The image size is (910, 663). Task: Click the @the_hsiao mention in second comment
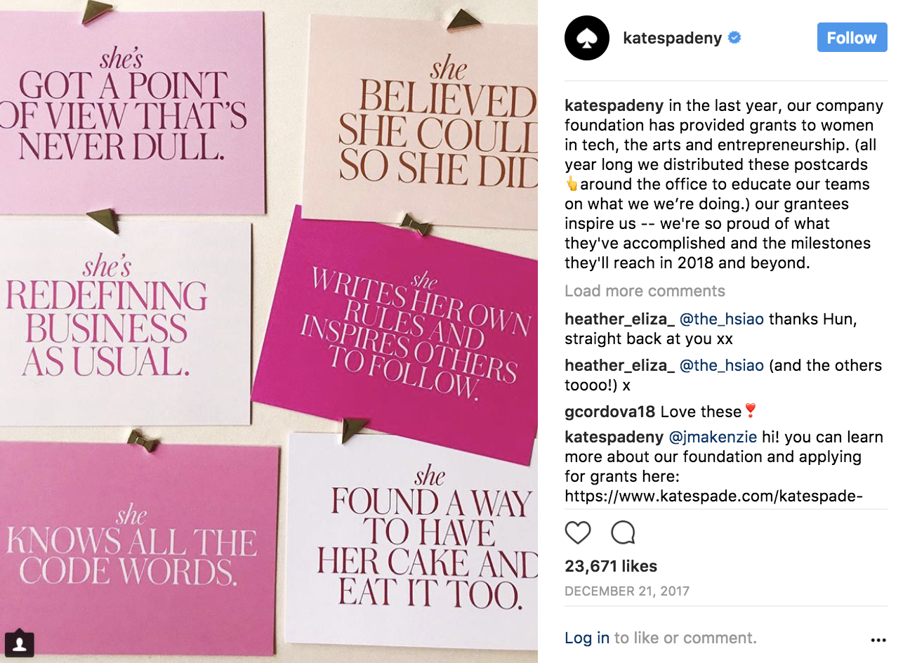point(721,365)
